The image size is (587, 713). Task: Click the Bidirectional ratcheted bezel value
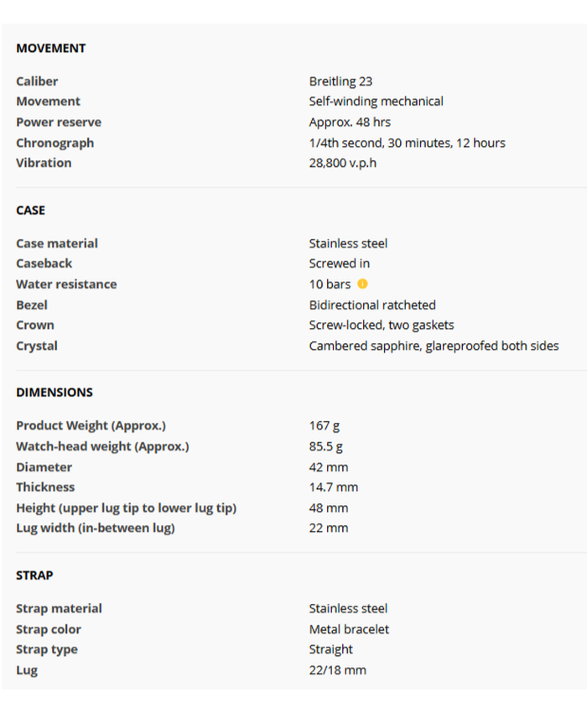372,304
